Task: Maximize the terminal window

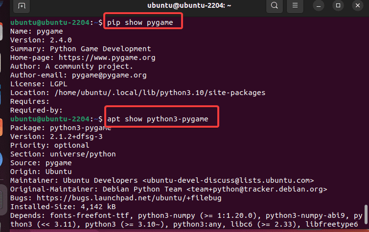Action: tap(338, 5)
